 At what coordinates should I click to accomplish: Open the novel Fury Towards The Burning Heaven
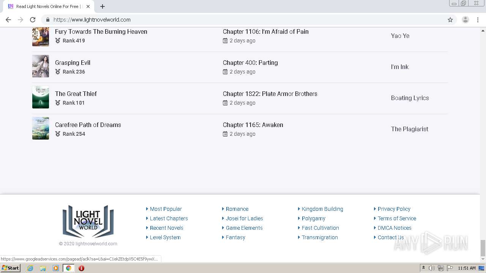[101, 31]
